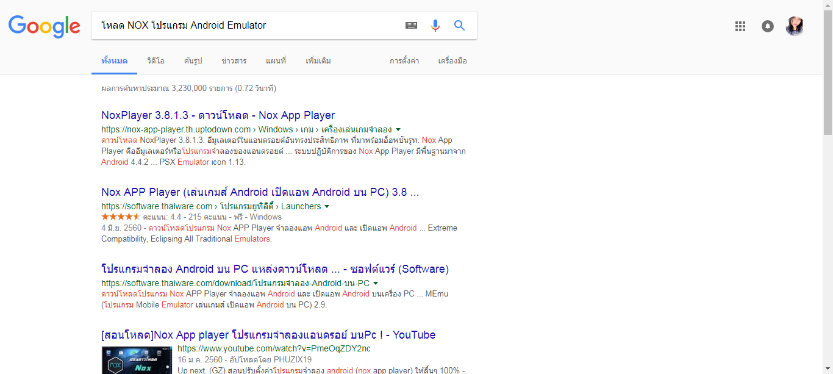Open NoxPlayer 3.8.1.3 download result link
The height and width of the screenshot is (374, 833).
pos(218,115)
